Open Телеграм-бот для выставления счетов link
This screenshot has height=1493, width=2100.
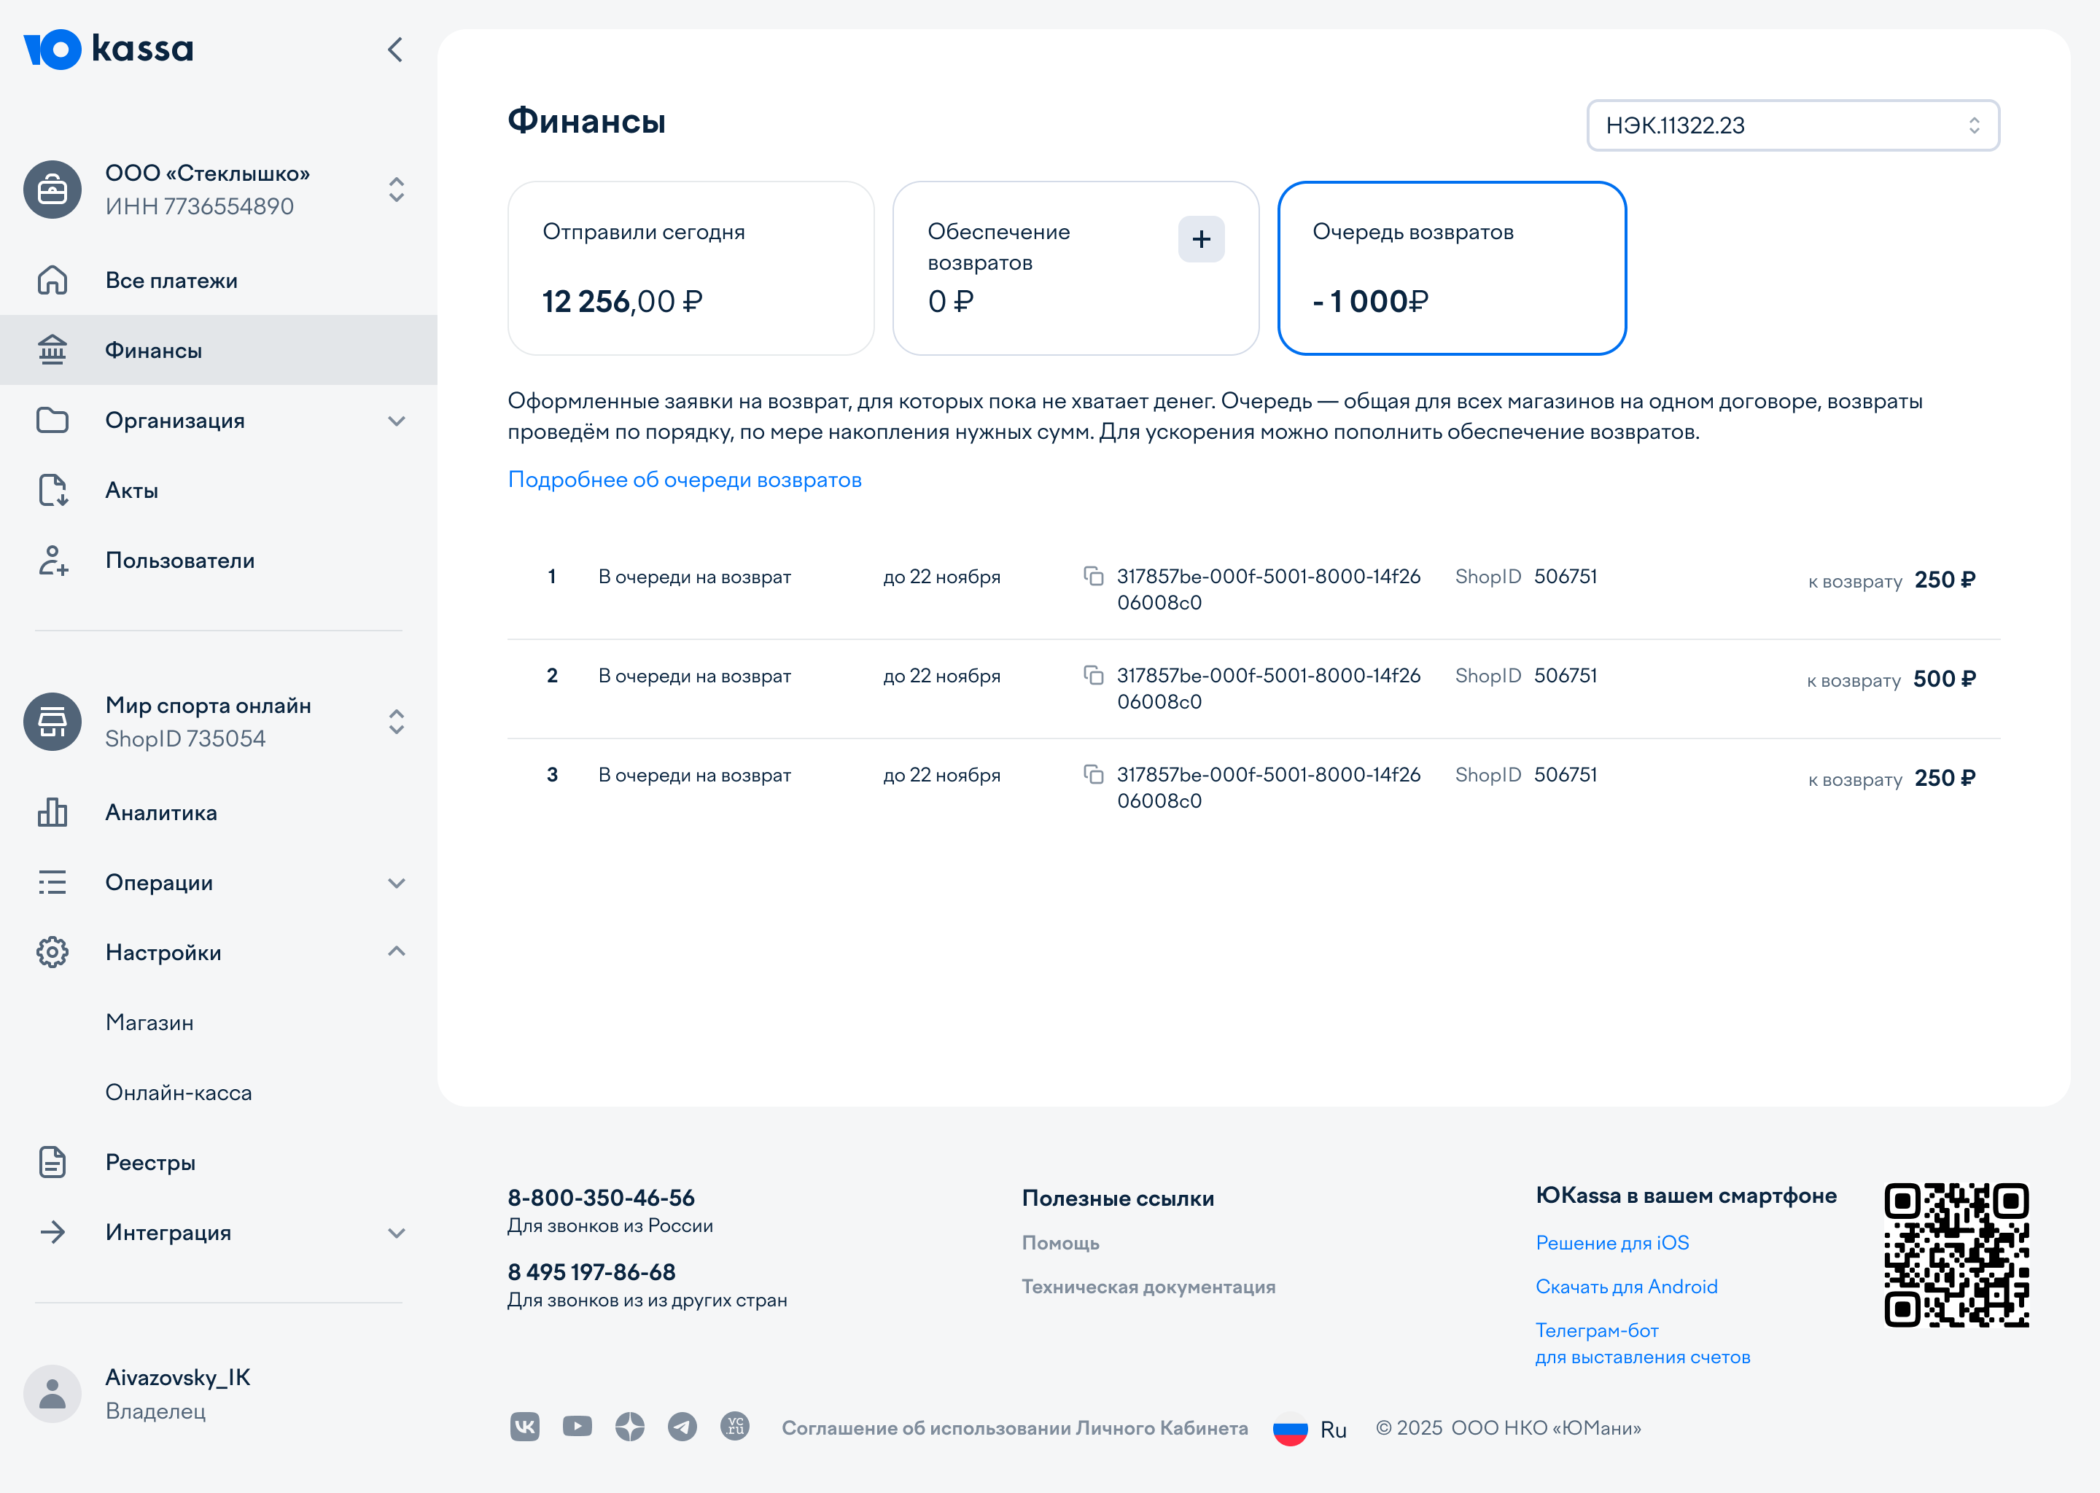coord(1643,1343)
